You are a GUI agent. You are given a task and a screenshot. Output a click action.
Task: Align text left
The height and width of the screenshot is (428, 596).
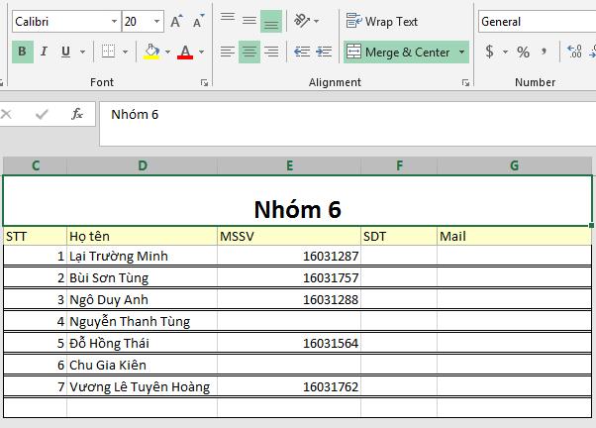coord(228,52)
